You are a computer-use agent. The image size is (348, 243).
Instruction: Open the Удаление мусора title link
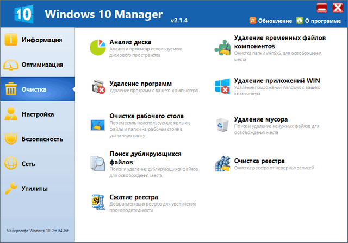coord(260,119)
